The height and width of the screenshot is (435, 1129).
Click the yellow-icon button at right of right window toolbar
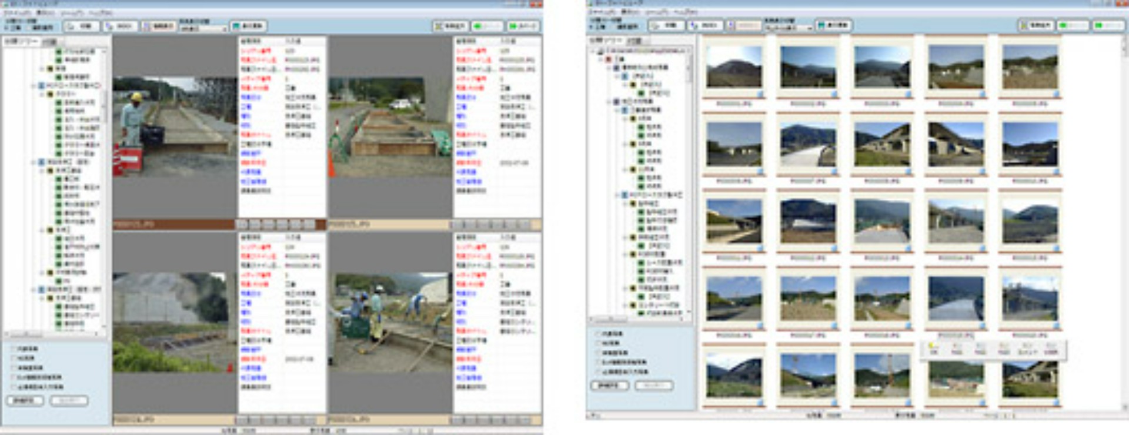point(1036,25)
